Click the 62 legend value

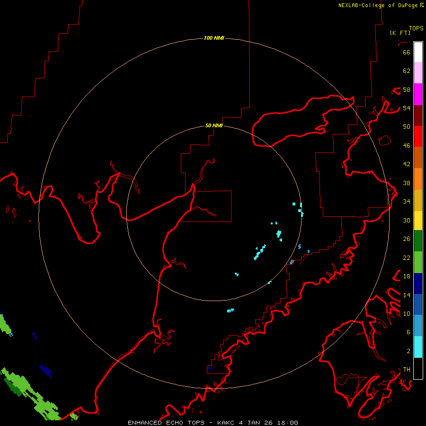click(407, 71)
